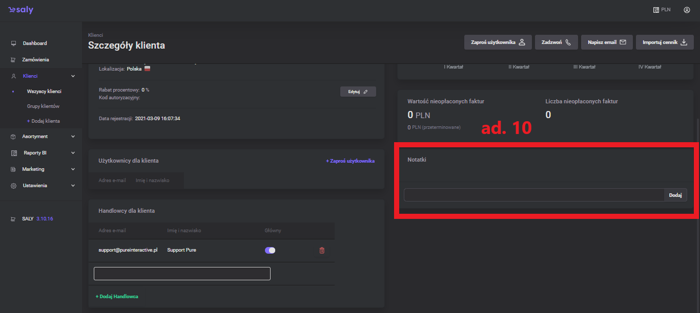The height and width of the screenshot is (313, 700).
Task: Expand the Raporty BI menu
Action: [73, 153]
